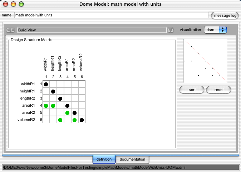
Task: Click the black dot at heightR1 diagonal cell
Action: point(53,92)
